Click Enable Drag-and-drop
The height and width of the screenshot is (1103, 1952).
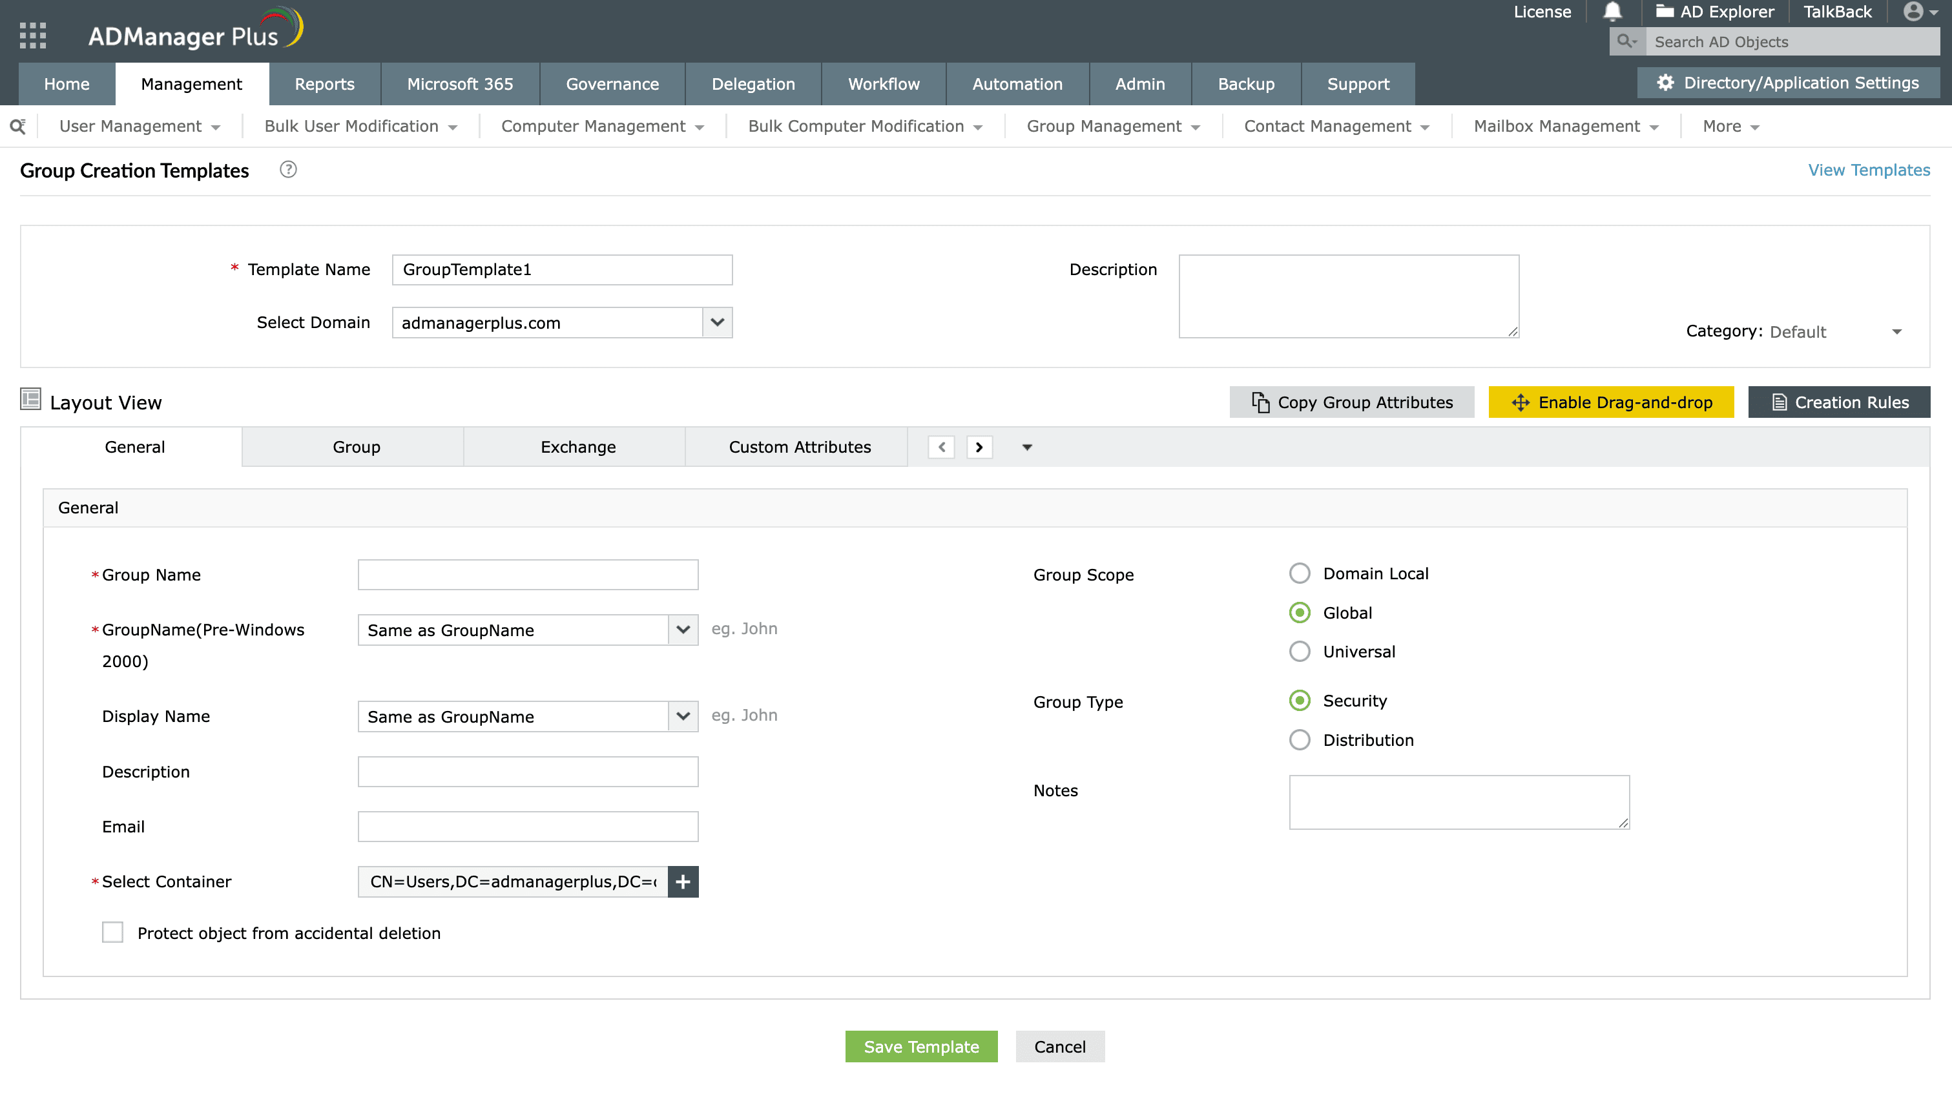(1611, 402)
